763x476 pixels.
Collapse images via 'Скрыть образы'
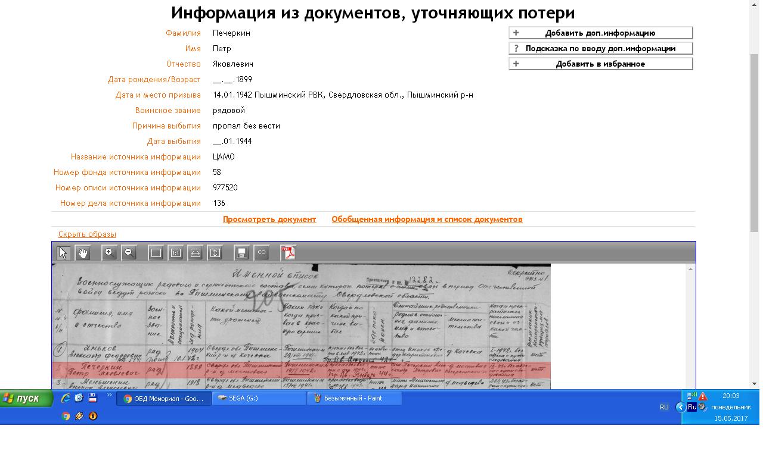(87, 234)
